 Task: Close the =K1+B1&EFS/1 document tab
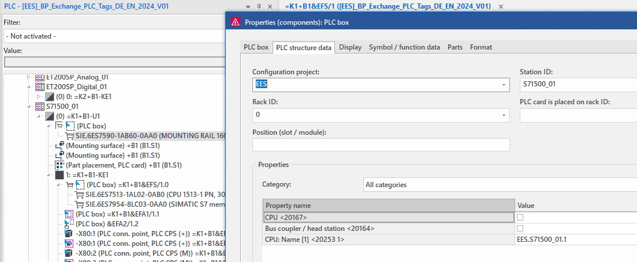point(501,6)
